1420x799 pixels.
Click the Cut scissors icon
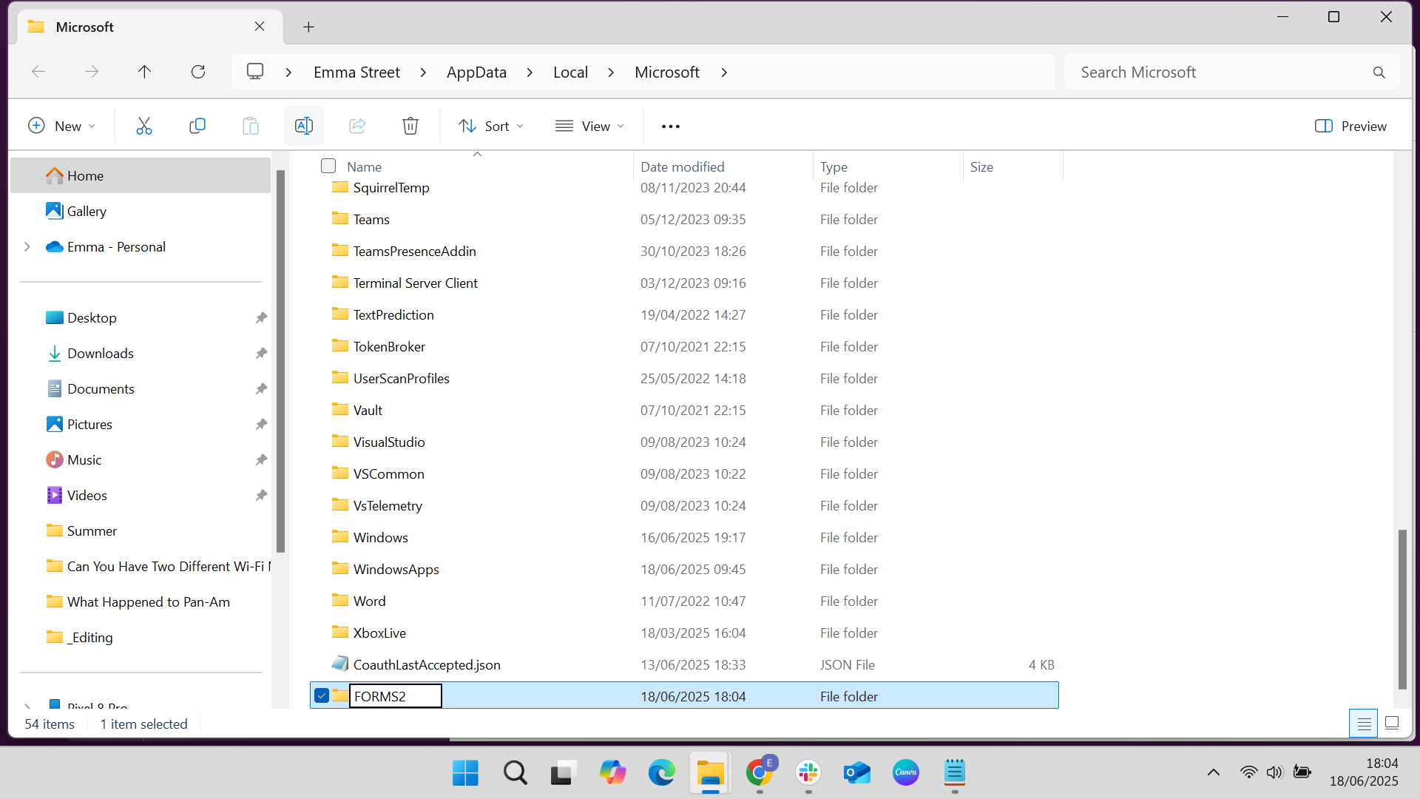(x=143, y=126)
